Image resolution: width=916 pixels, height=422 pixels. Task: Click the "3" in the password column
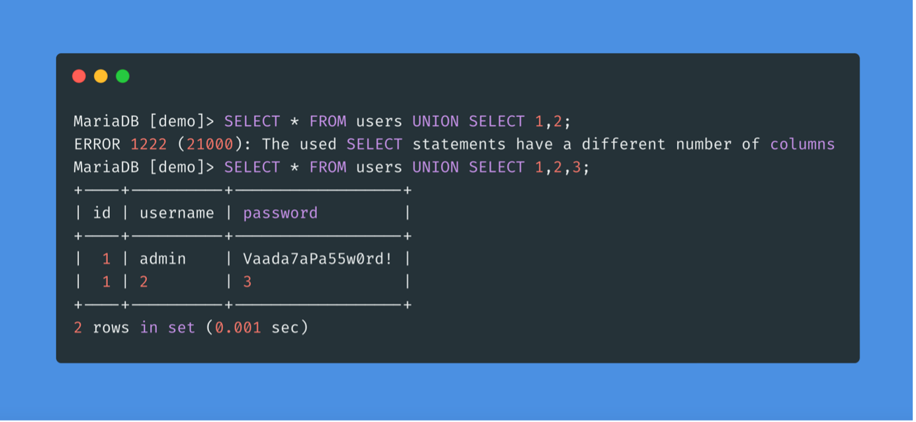click(248, 282)
